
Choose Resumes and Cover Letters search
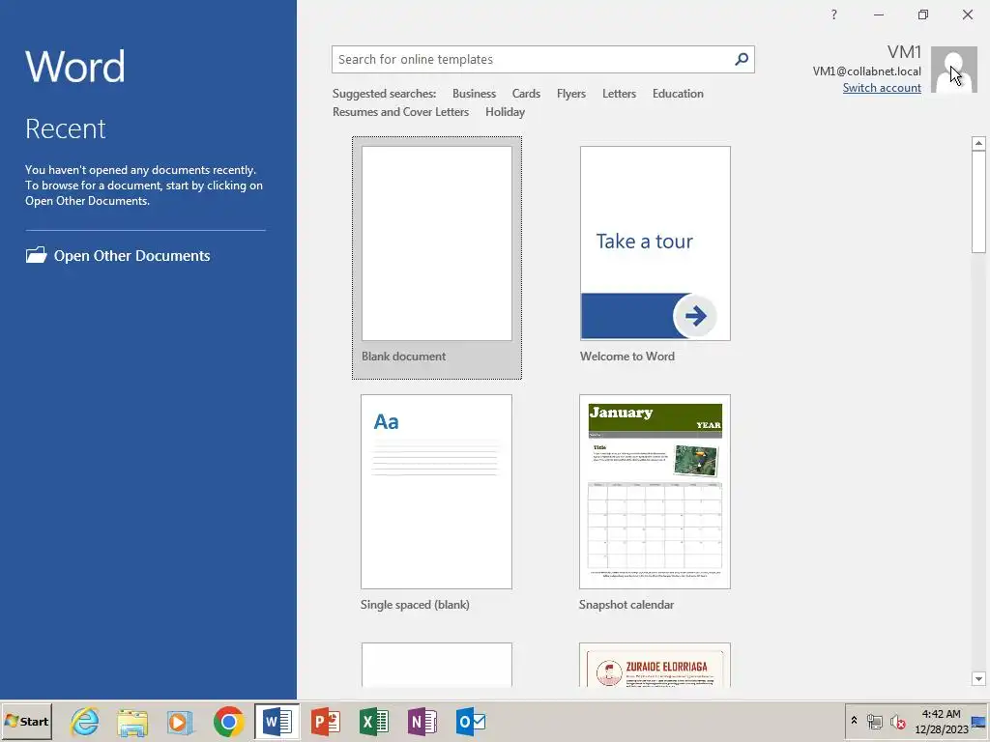tap(400, 112)
